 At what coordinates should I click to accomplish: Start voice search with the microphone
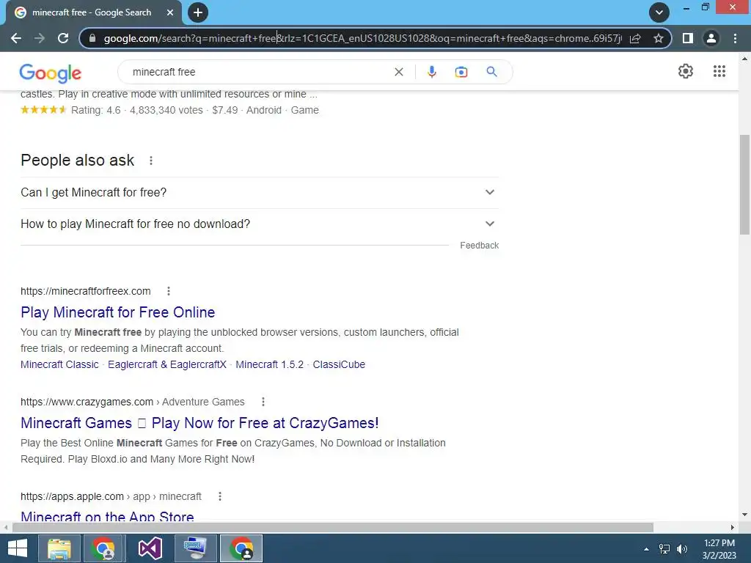(431, 72)
